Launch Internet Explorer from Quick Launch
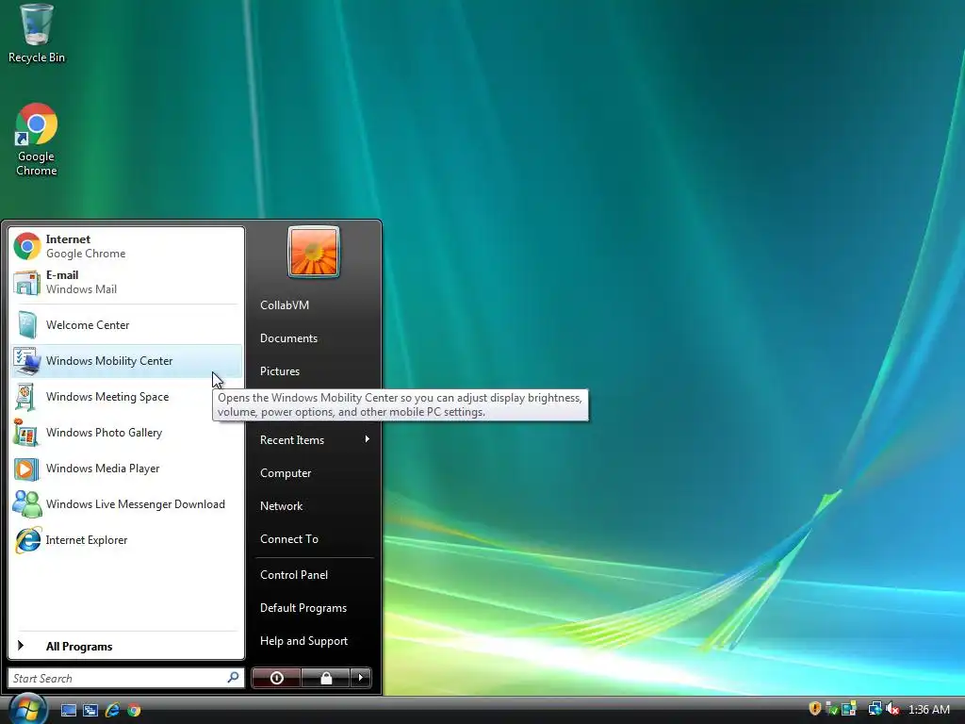The image size is (965, 724). coord(113,710)
